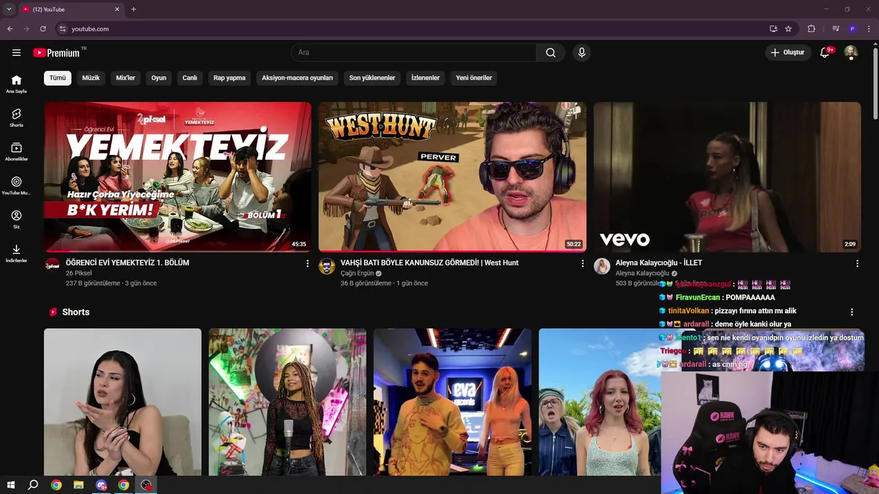Select the Rap yapma filter chip
Screen dimensions: 879x494
click(x=229, y=78)
